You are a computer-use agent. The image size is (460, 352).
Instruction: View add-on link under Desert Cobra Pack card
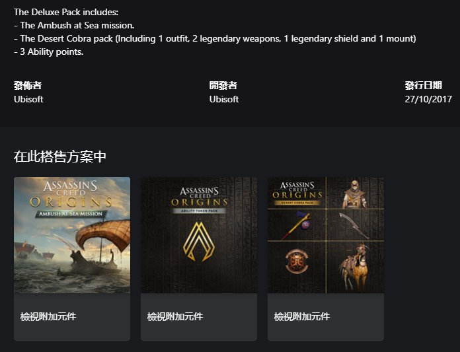pyautogui.click(x=302, y=317)
